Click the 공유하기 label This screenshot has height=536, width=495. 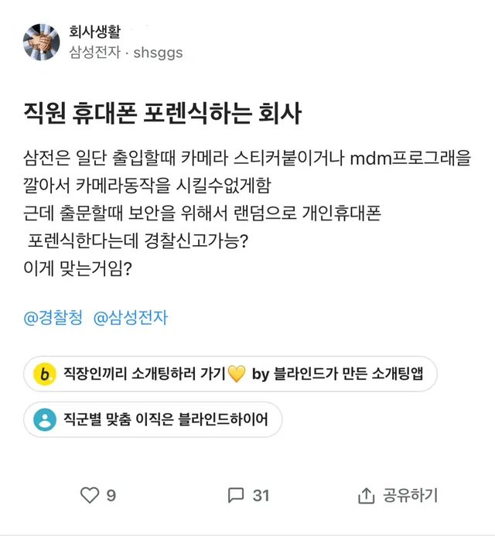410,495
